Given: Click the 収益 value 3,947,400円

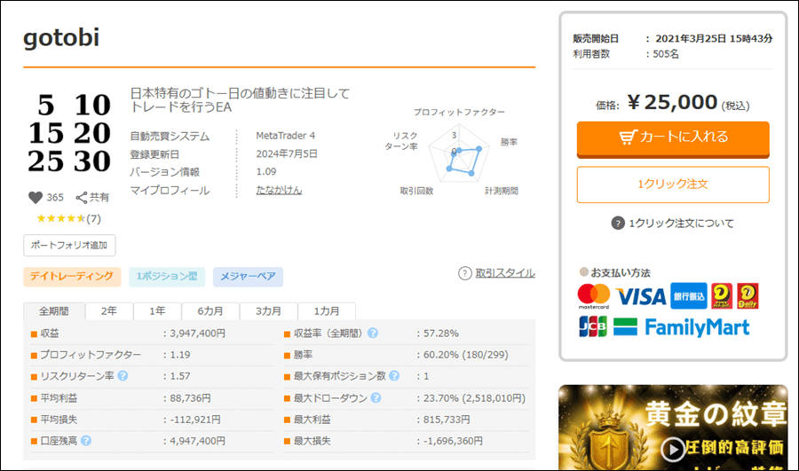Looking at the screenshot, I should click(x=198, y=333).
